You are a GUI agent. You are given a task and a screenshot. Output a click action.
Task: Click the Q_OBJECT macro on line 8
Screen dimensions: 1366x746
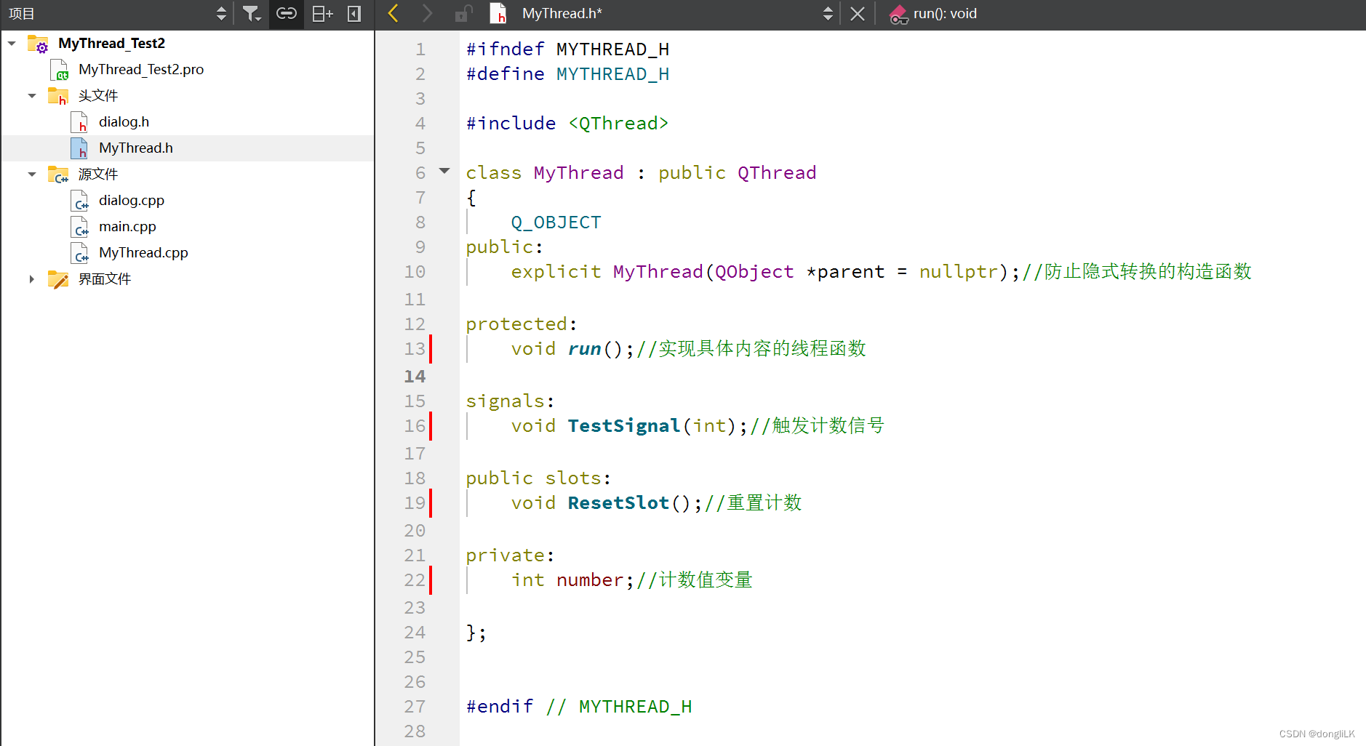[x=556, y=222]
